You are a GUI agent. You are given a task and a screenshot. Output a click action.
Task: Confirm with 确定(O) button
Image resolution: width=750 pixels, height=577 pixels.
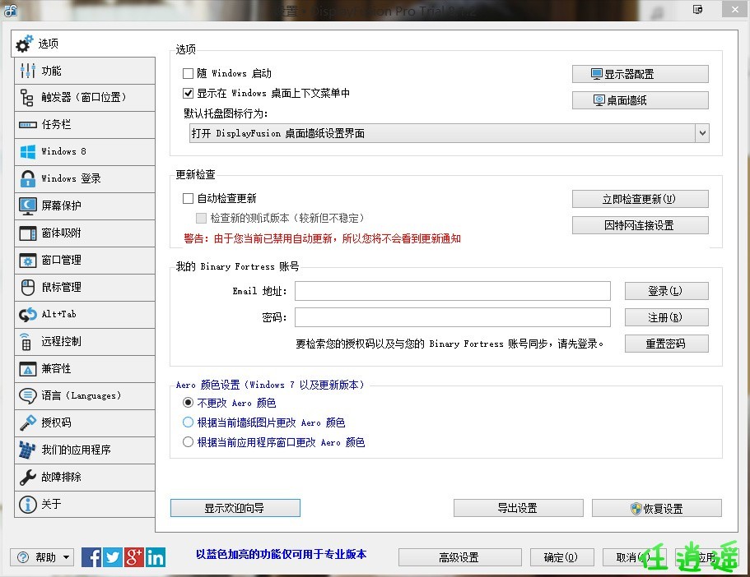pyautogui.click(x=562, y=557)
